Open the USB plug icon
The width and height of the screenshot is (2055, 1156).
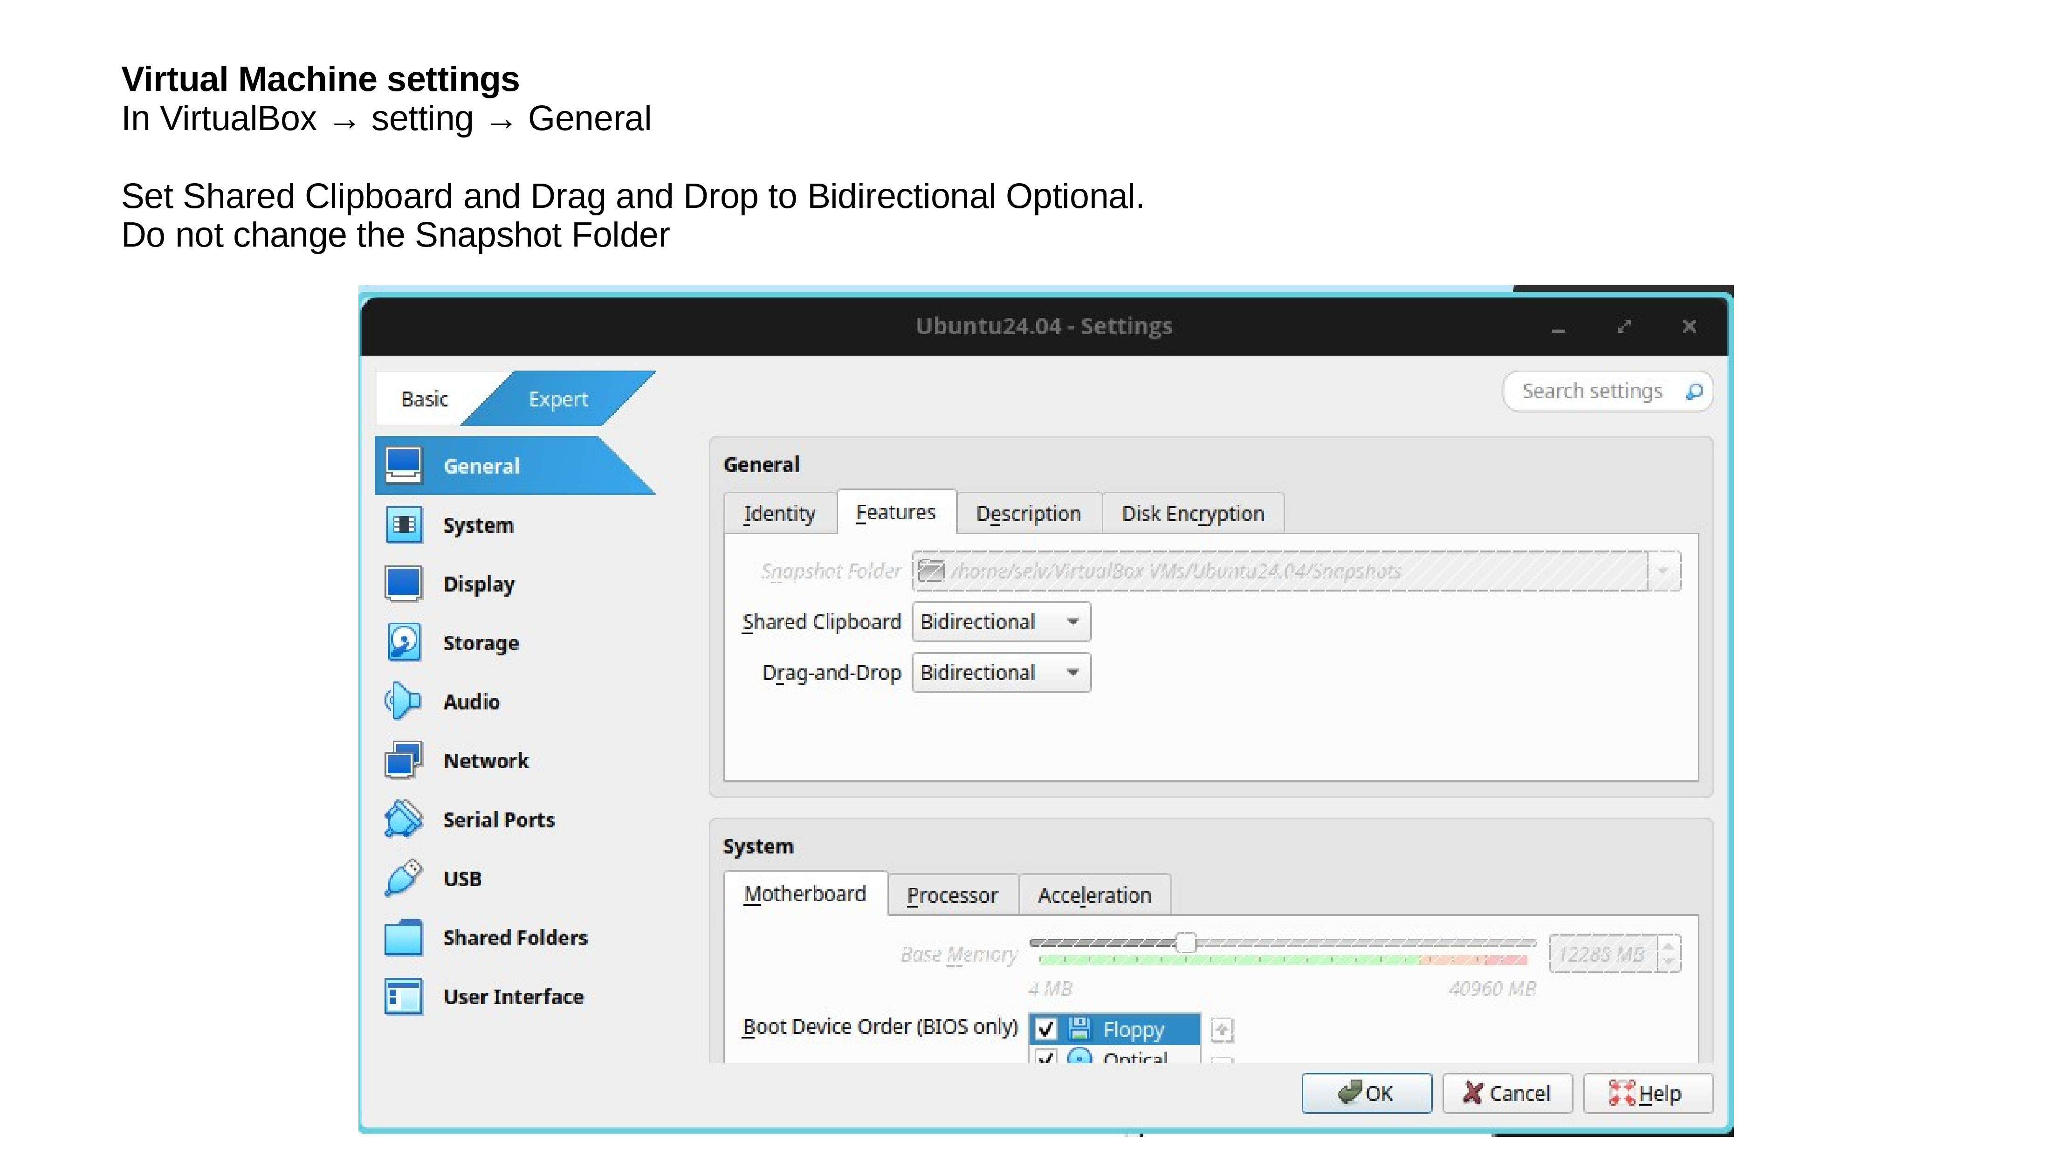click(x=404, y=878)
